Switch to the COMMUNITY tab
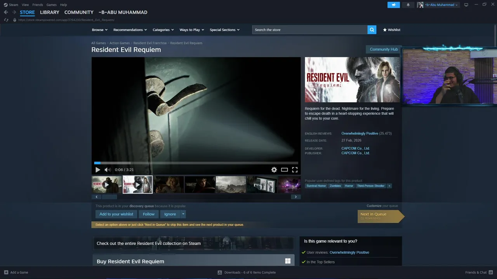The image size is (497, 279). click(x=79, y=12)
